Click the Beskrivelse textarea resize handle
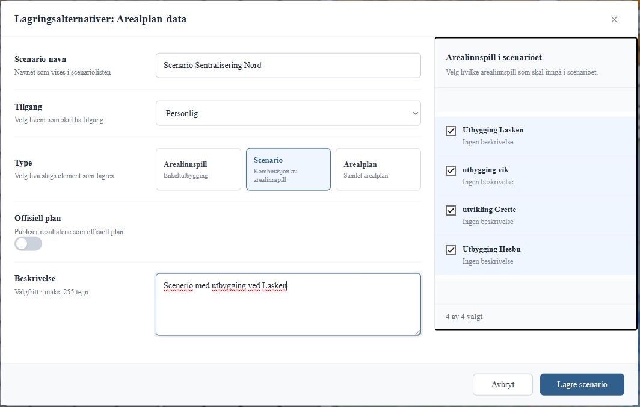The width and height of the screenshot is (640, 407). point(417,332)
